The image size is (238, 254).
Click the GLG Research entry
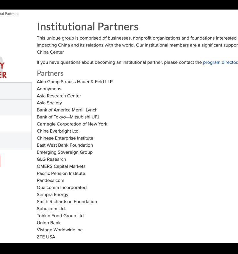click(x=51, y=159)
